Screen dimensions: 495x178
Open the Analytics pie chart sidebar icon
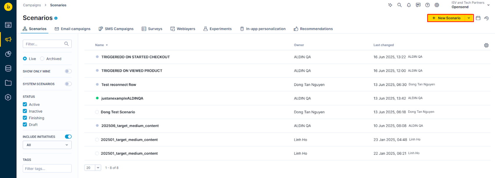(8, 54)
